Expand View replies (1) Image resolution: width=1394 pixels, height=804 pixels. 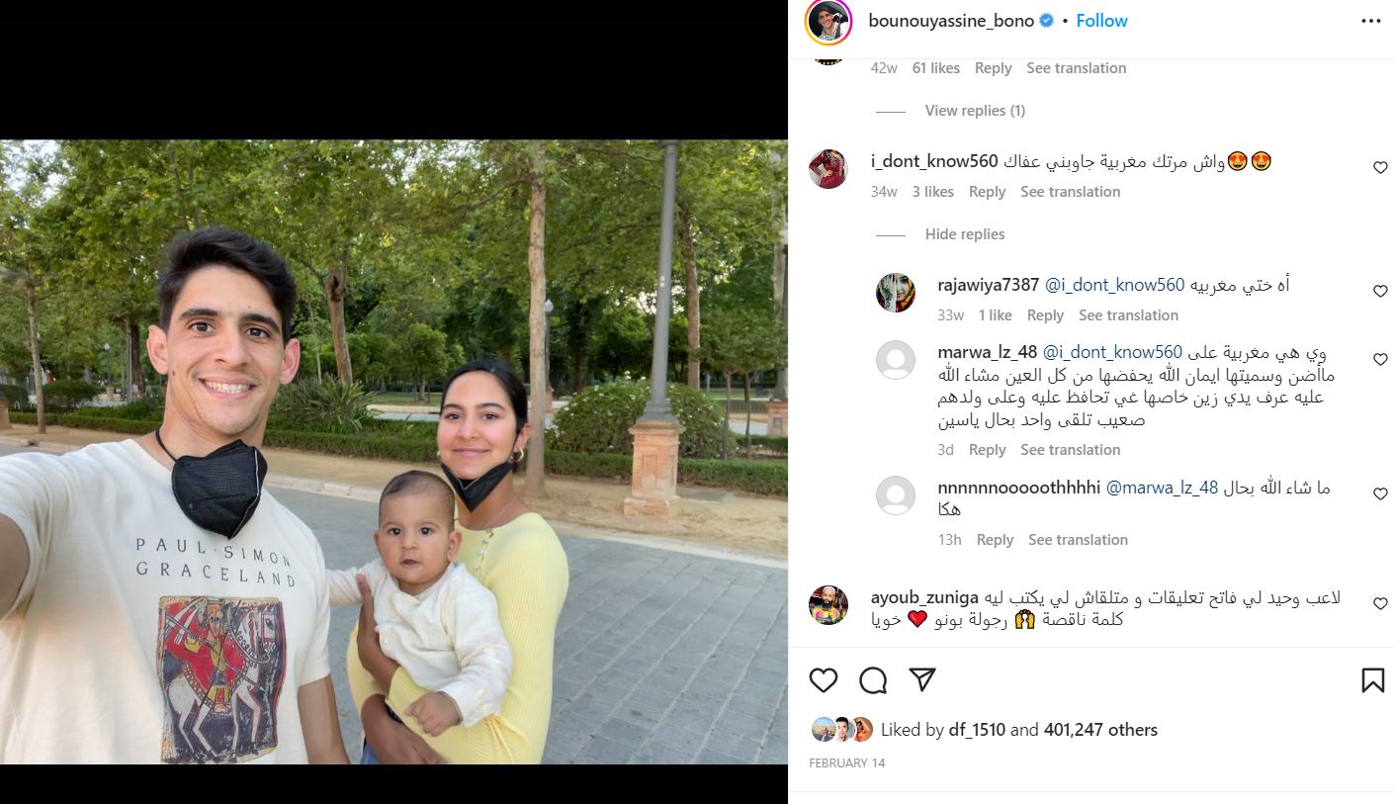pyautogui.click(x=975, y=111)
